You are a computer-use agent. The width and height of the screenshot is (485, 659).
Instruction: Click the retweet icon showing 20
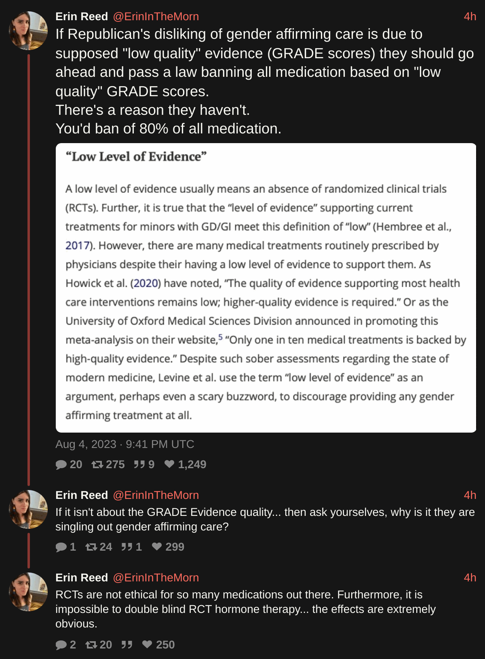pyautogui.click(x=91, y=645)
